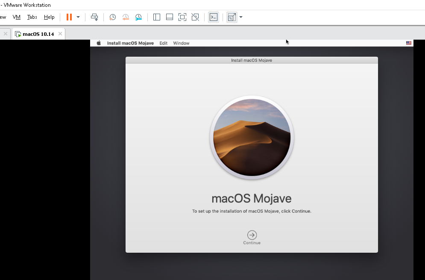This screenshot has height=280, width=425.
Task: Take a snapshot of the VM
Action: pos(112,17)
